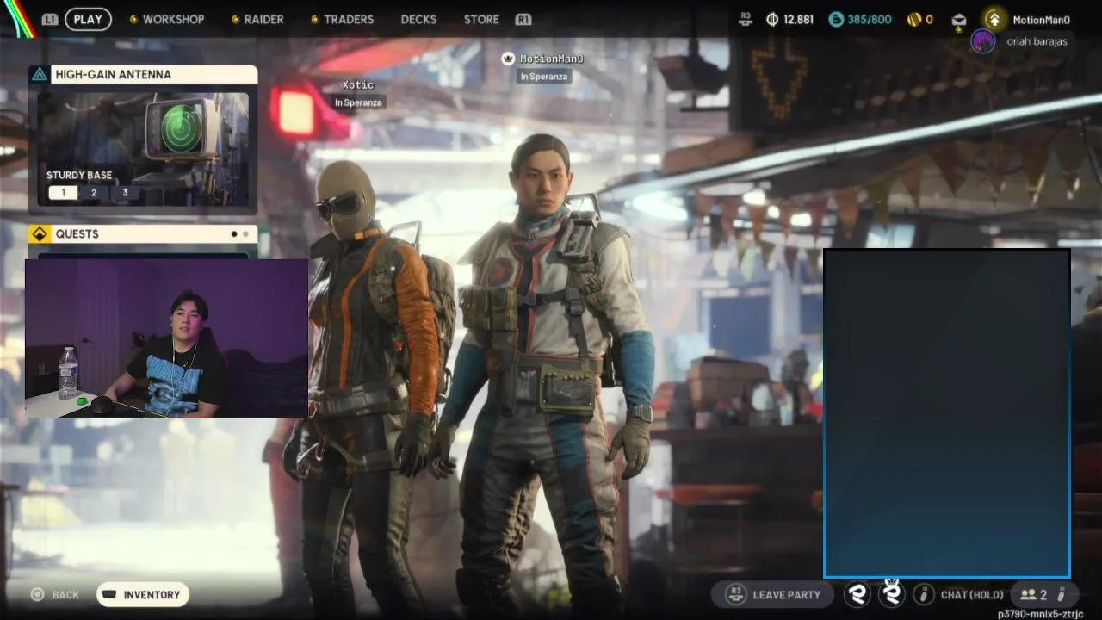Click the controller stick icon beside CHAT
Screen dimensions: 1102x620
924,594
